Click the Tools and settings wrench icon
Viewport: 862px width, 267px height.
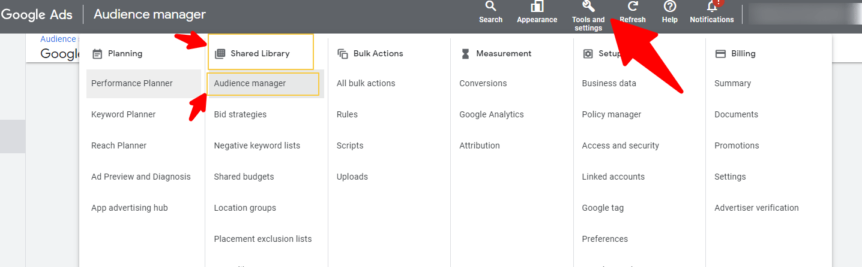[x=588, y=7]
